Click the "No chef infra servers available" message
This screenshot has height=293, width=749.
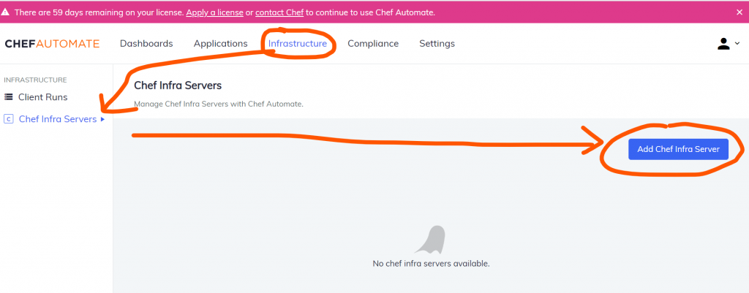pos(431,263)
